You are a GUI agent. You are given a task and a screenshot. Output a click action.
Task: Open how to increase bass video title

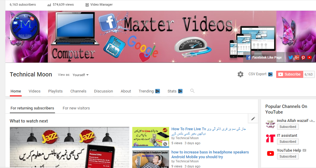coord(210,155)
